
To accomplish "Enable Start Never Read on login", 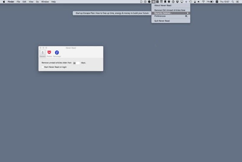I will (x=43, y=67).
